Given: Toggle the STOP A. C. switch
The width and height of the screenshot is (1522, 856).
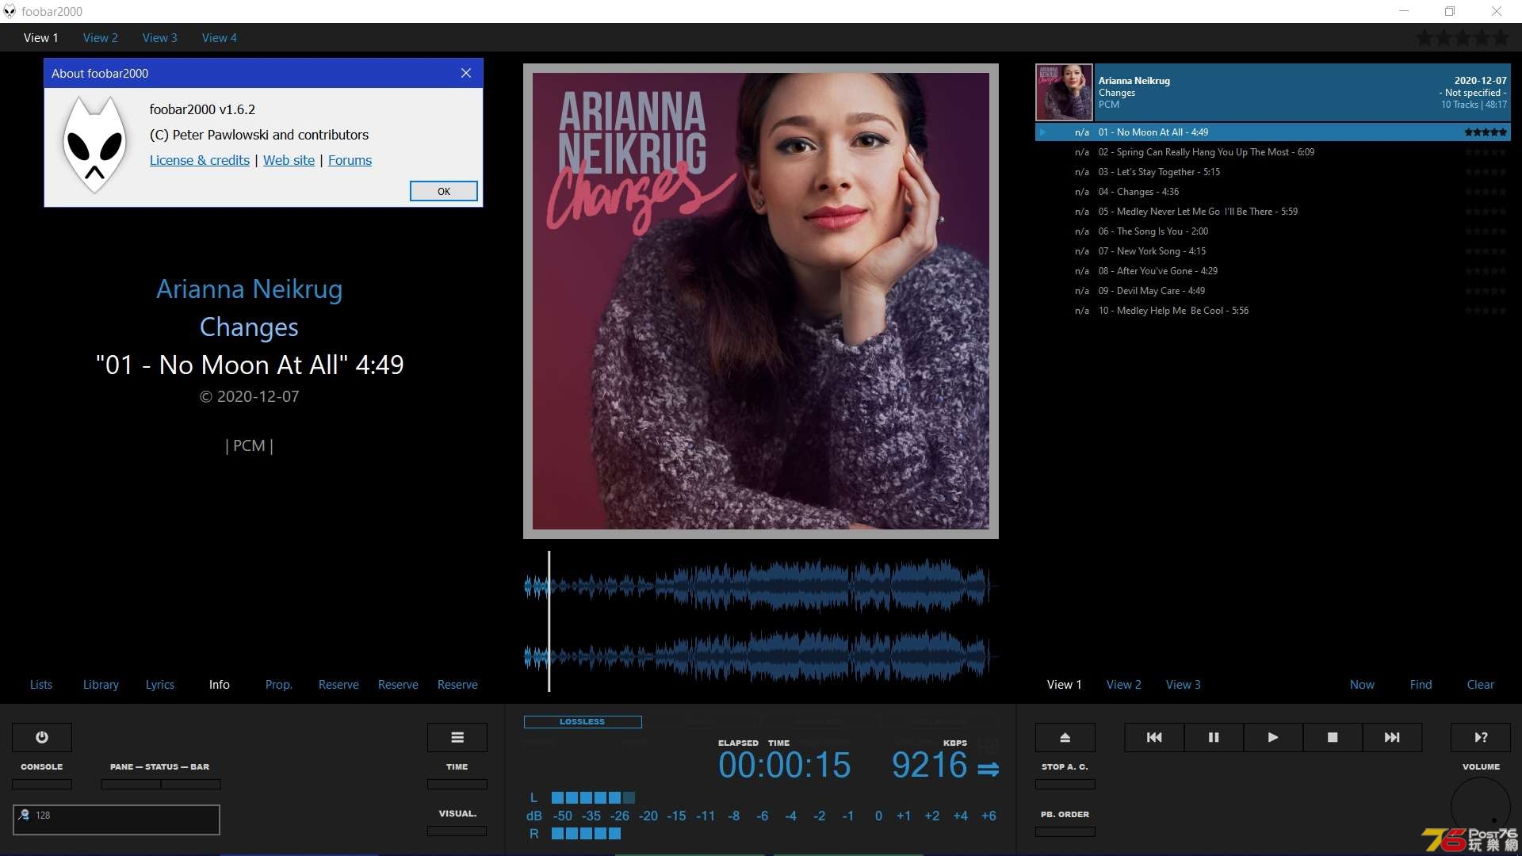Looking at the screenshot, I should (1065, 784).
